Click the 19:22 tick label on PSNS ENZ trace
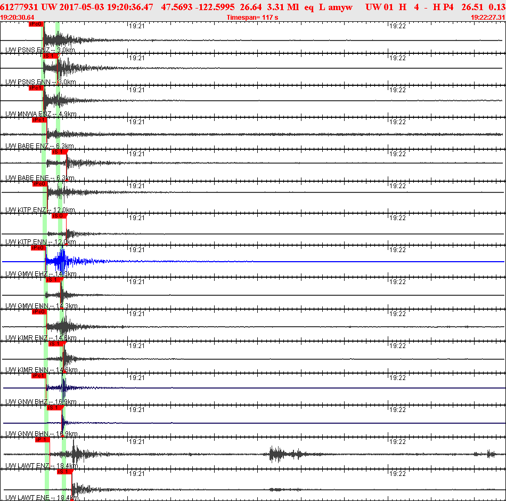Viewport: 506px width, 501px height. [x=397, y=26]
